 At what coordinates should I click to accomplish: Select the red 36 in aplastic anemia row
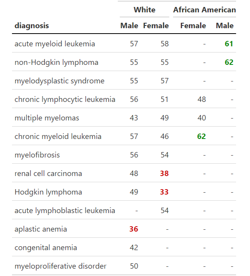(x=133, y=229)
